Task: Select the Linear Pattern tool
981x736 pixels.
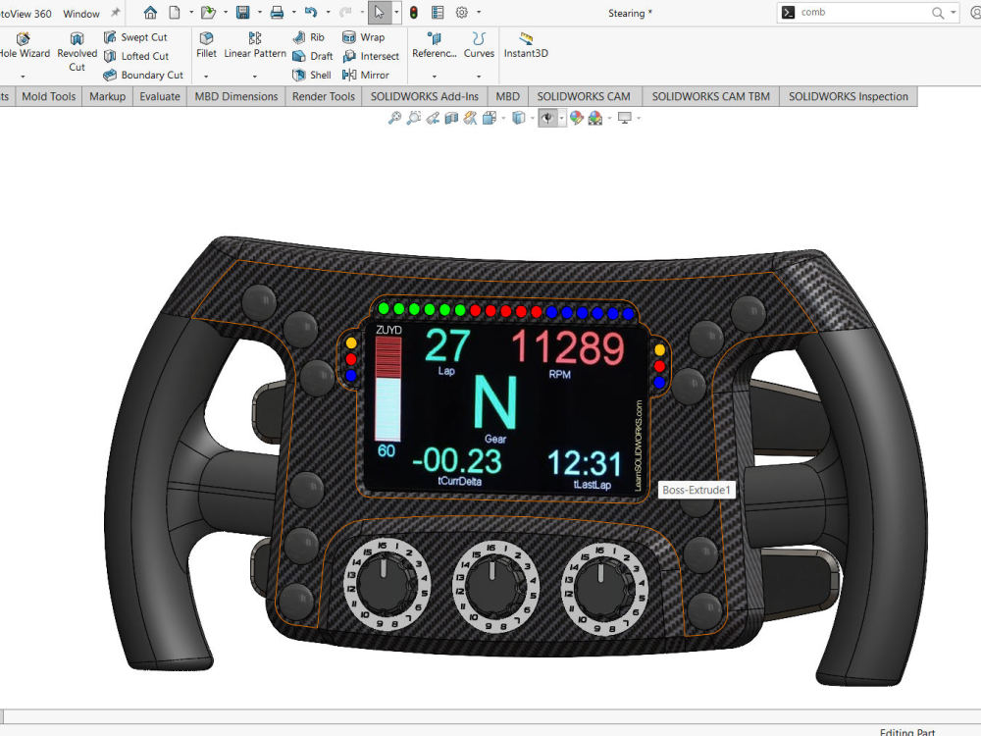Action: (x=255, y=46)
